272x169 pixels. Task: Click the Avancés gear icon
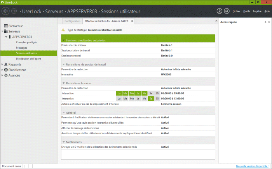[x=6, y=75]
